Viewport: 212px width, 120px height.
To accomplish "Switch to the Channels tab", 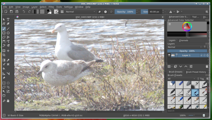I will (183, 40).
